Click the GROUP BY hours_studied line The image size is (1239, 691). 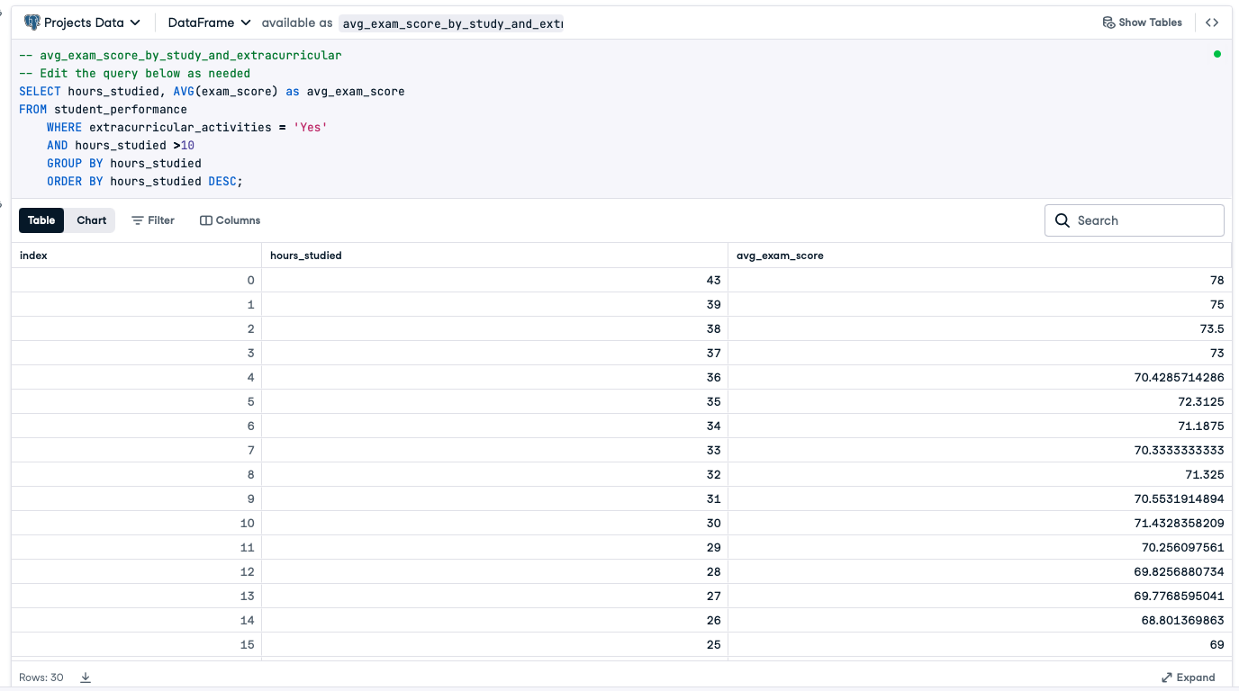tap(124, 163)
